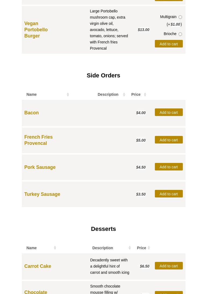Open the Bacon item link
This screenshot has height=294, width=207.
[31, 113]
